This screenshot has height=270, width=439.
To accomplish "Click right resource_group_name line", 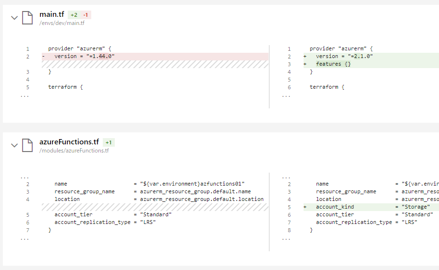I will pyautogui.click(x=377, y=192).
